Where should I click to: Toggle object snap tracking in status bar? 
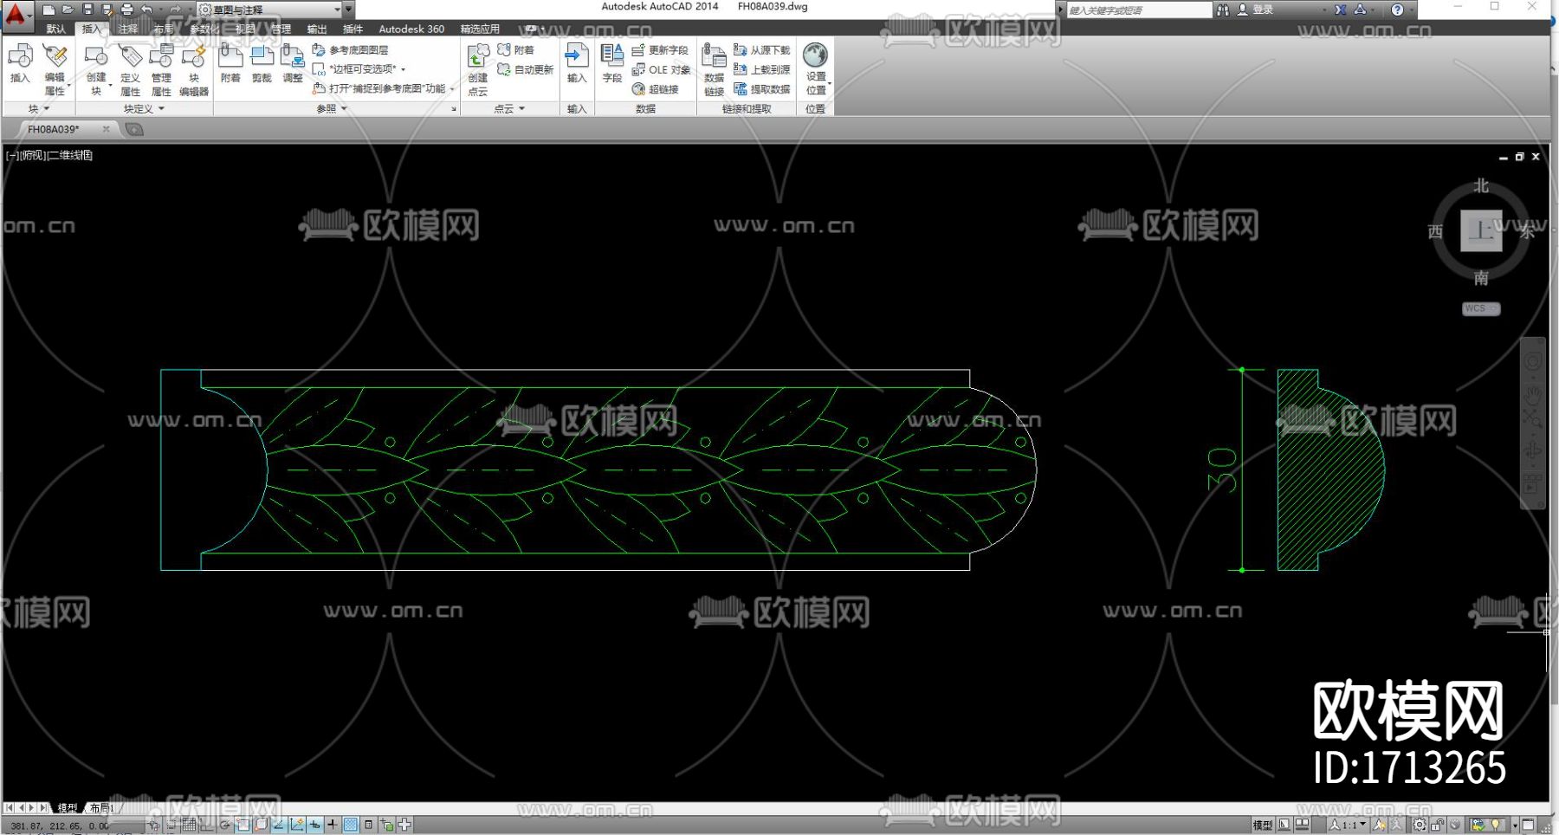tap(280, 825)
